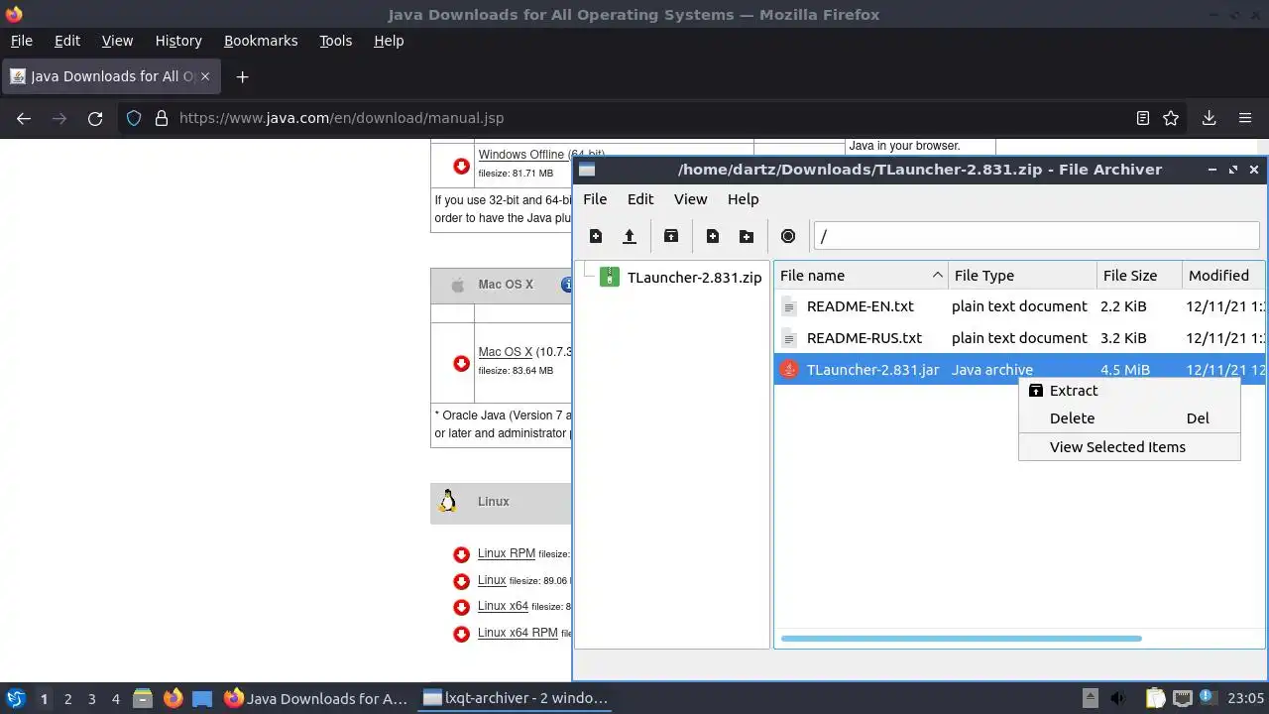Open the Firefox Bookmarks menu
This screenshot has width=1269, height=714.
point(261,41)
